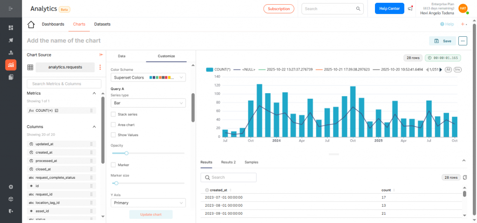Tick the Area chart checkbox
Viewport: 477px width, 223px height.
click(113, 125)
